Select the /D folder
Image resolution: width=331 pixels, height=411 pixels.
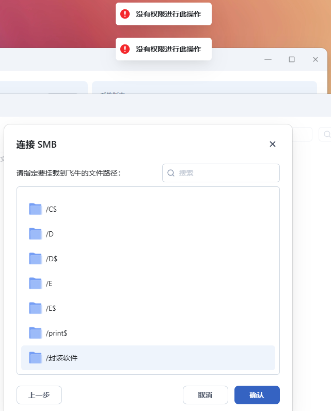tap(148, 234)
